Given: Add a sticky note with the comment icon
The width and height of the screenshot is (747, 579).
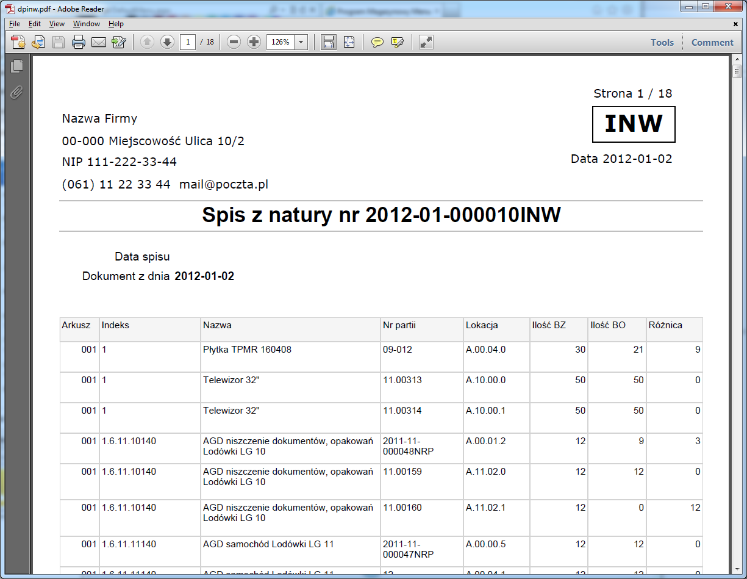Looking at the screenshot, I should [x=377, y=42].
